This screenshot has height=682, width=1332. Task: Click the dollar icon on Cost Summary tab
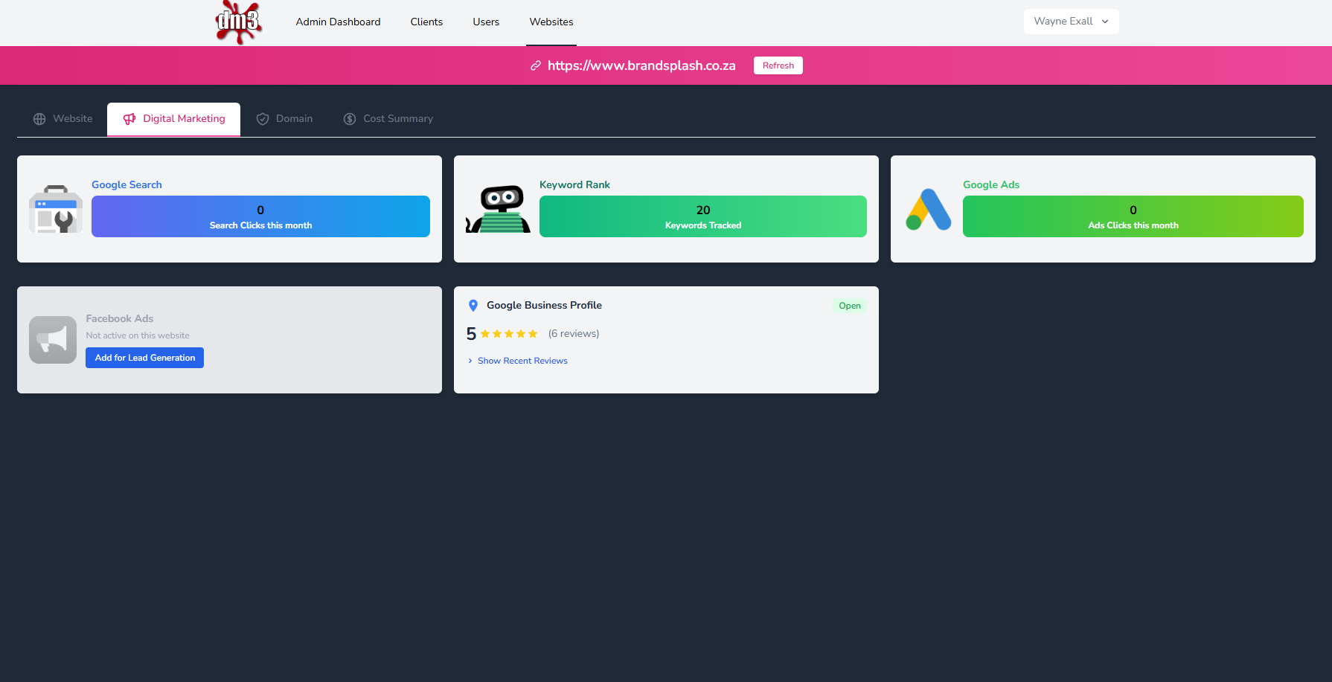(x=350, y=119)
